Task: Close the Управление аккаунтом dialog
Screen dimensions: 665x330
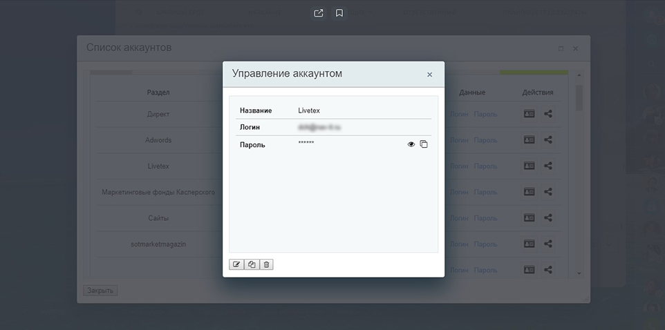Action: [429, 75]
